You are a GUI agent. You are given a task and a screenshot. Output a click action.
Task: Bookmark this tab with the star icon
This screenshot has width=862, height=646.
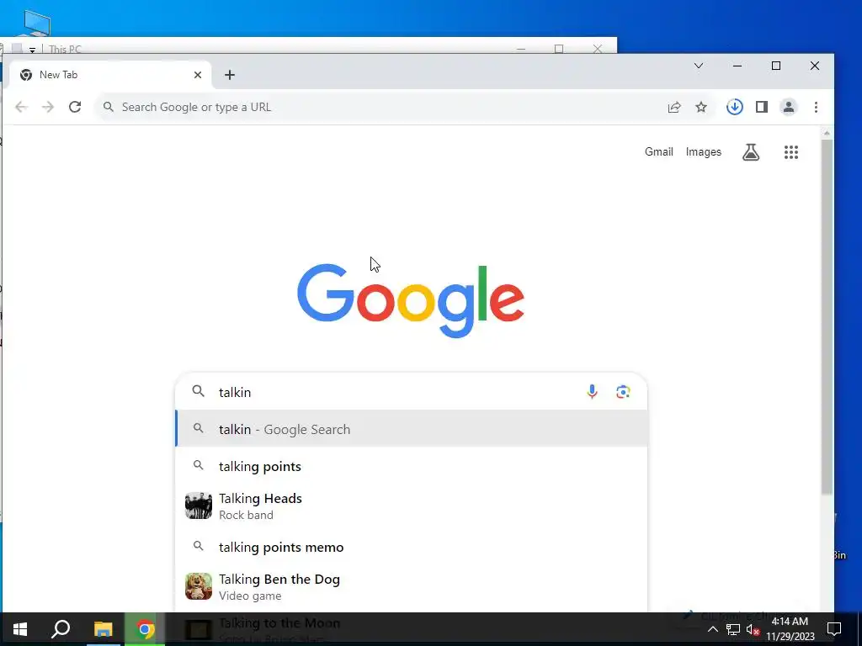click(701, 107)
